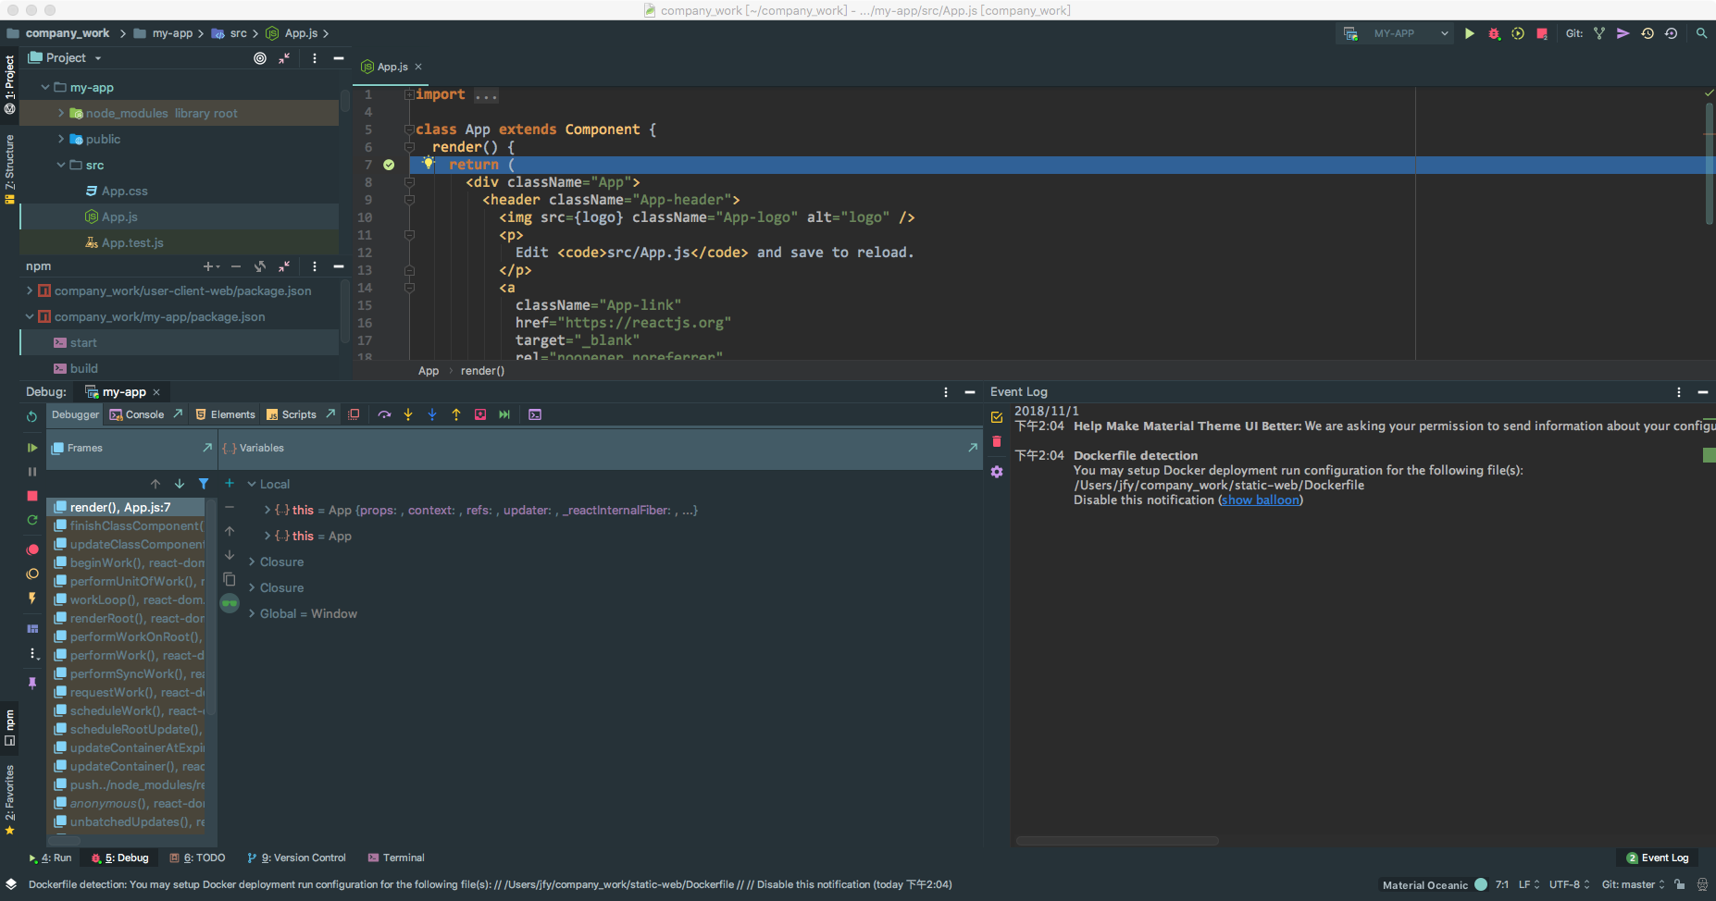
Task: Change UTF-8 file encoding
Action: (1570, 884)
